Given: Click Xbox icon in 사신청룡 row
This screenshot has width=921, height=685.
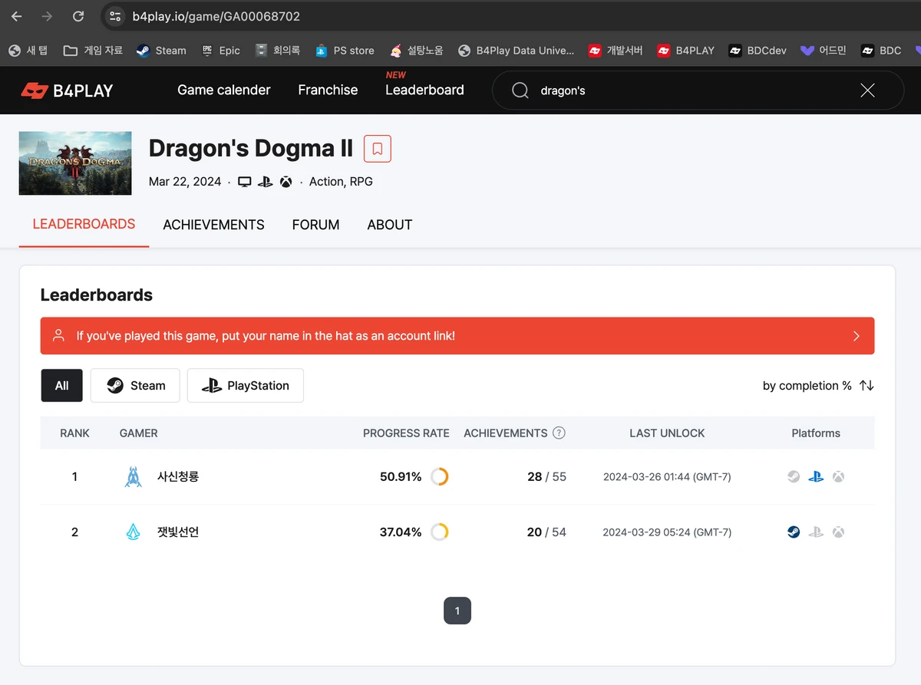Looking at the screenshot, I should 839,476.
